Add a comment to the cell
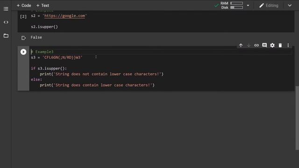This screenshot has width=299, height=168. 264,45
